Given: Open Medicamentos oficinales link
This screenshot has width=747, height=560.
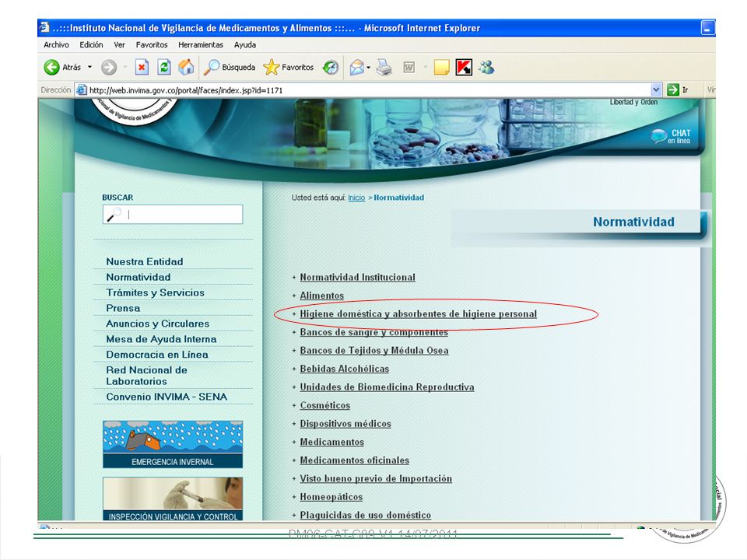Looking at the screenshot, I should 355,460.
